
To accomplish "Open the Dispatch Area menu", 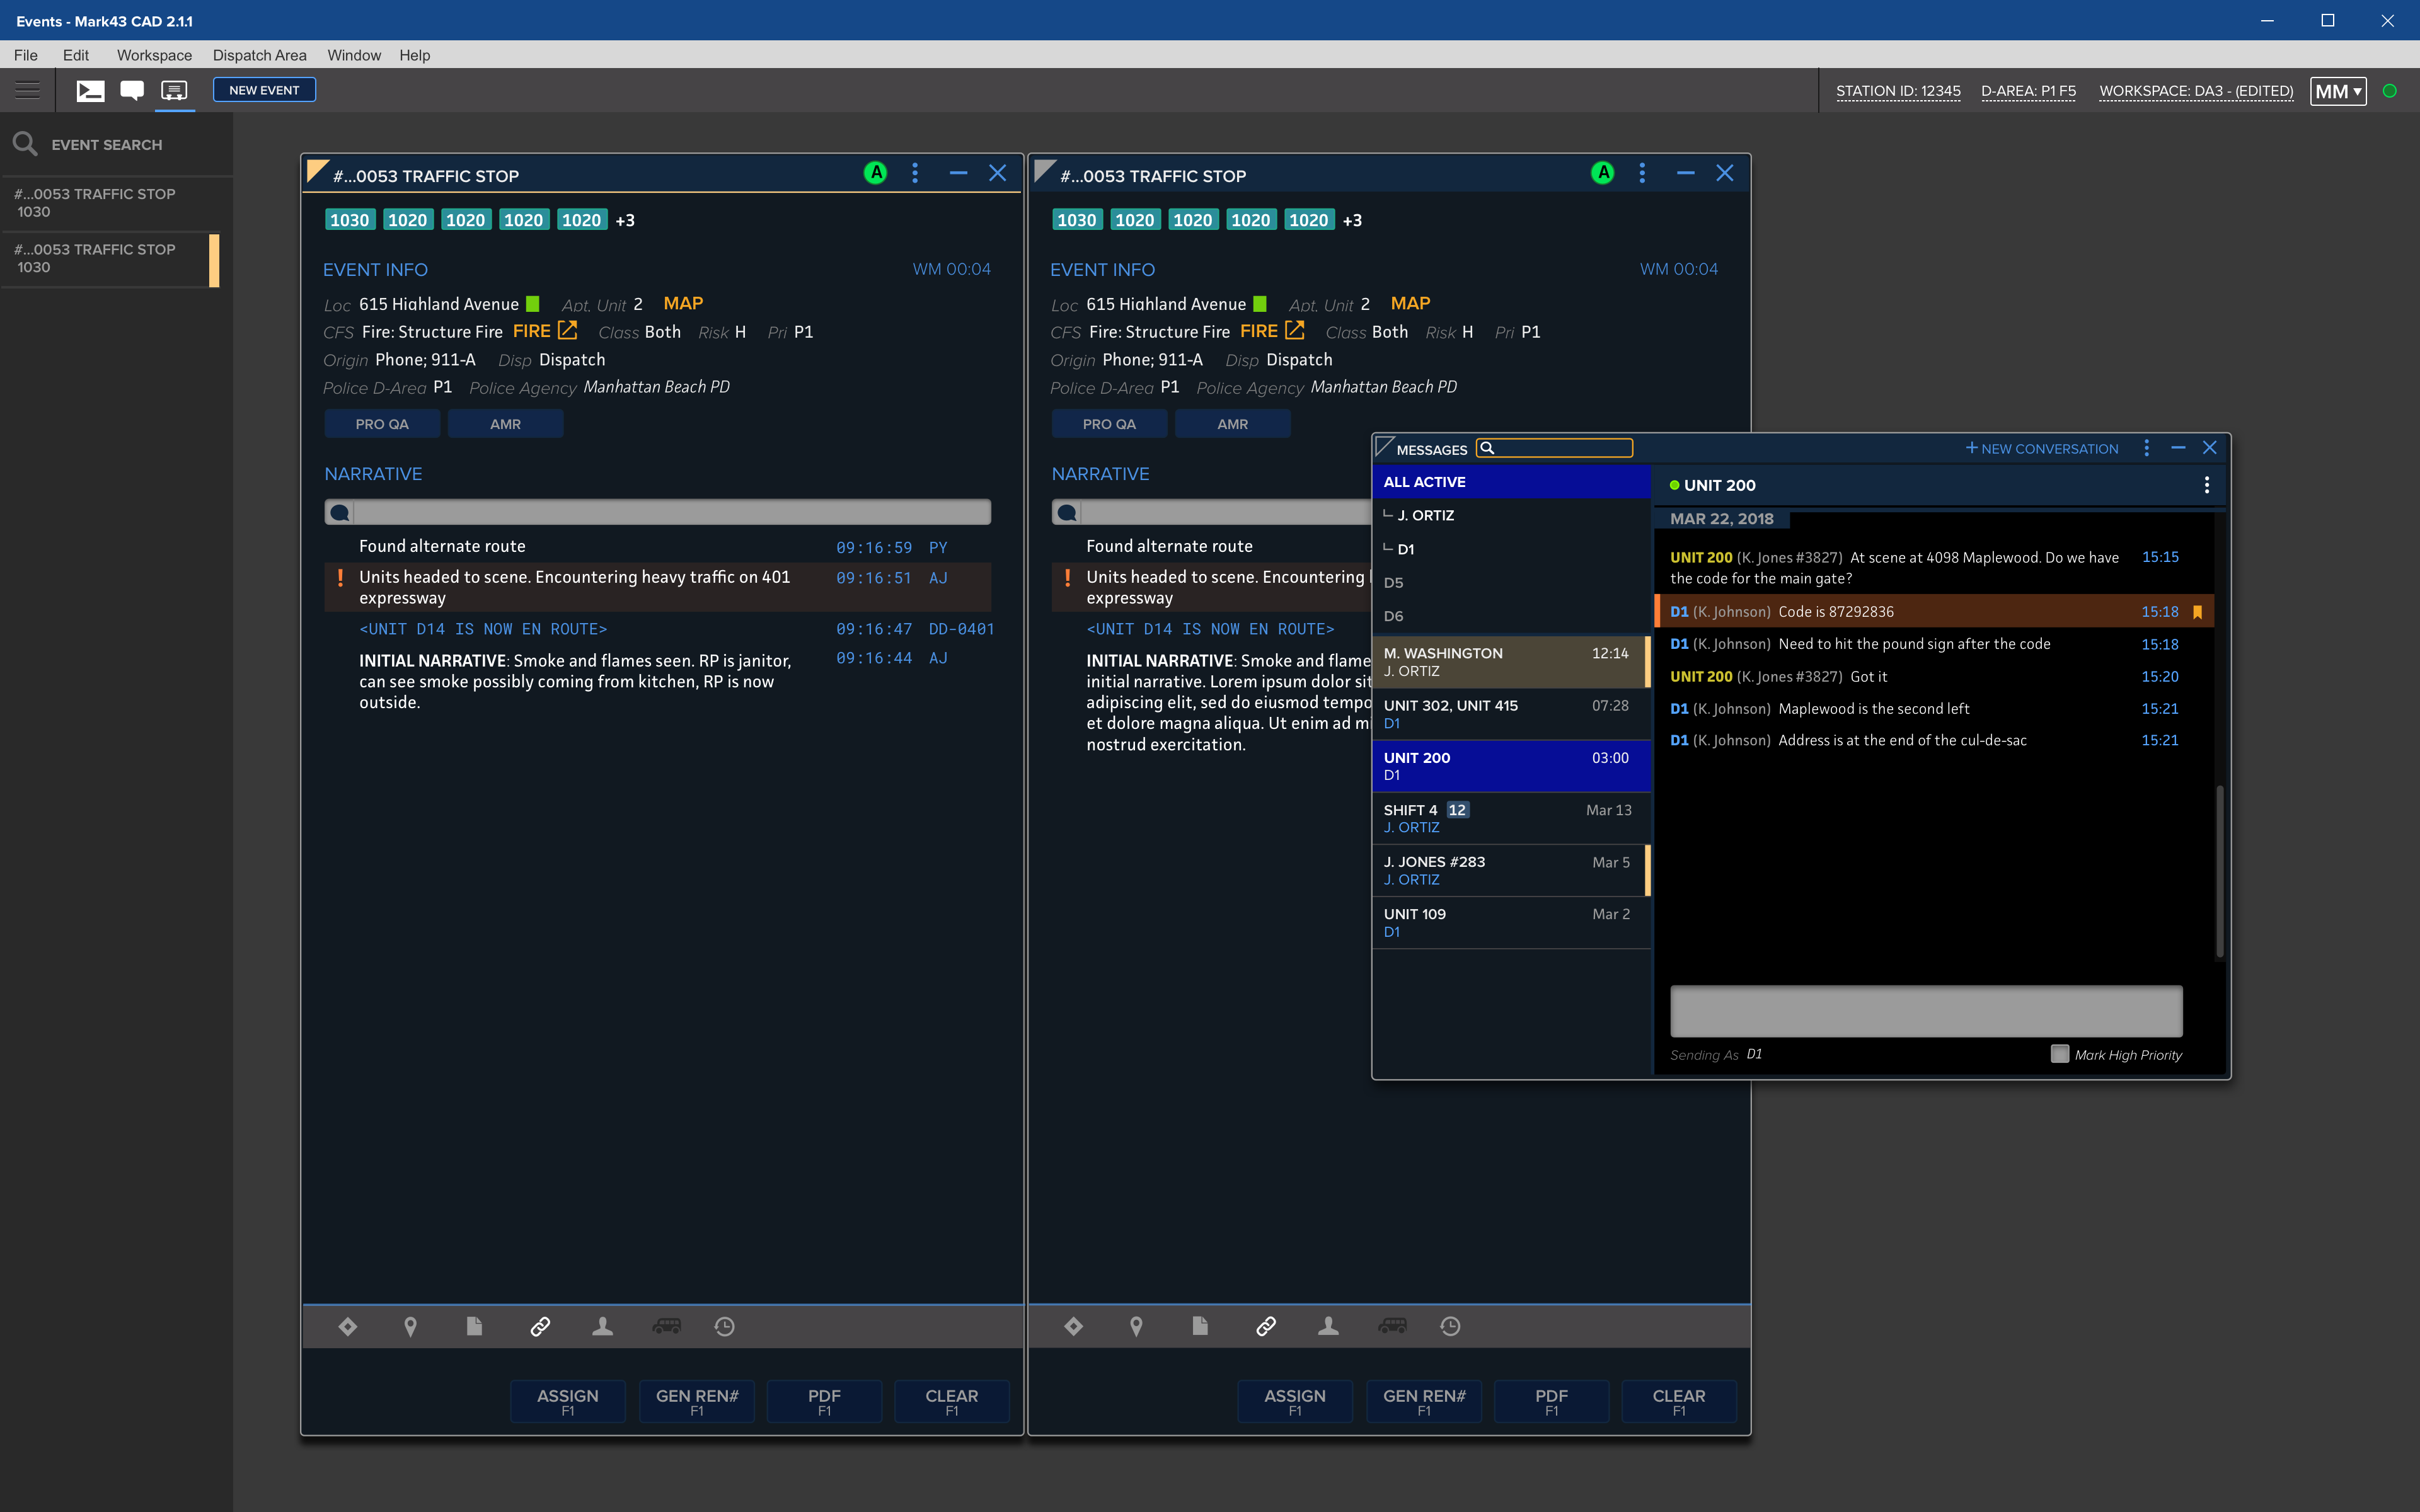I will pos(259,55).
